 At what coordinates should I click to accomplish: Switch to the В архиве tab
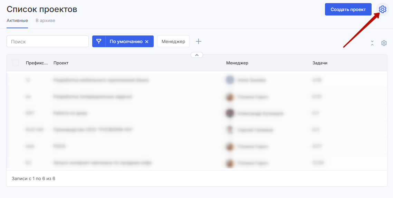[x=45, y=21]
